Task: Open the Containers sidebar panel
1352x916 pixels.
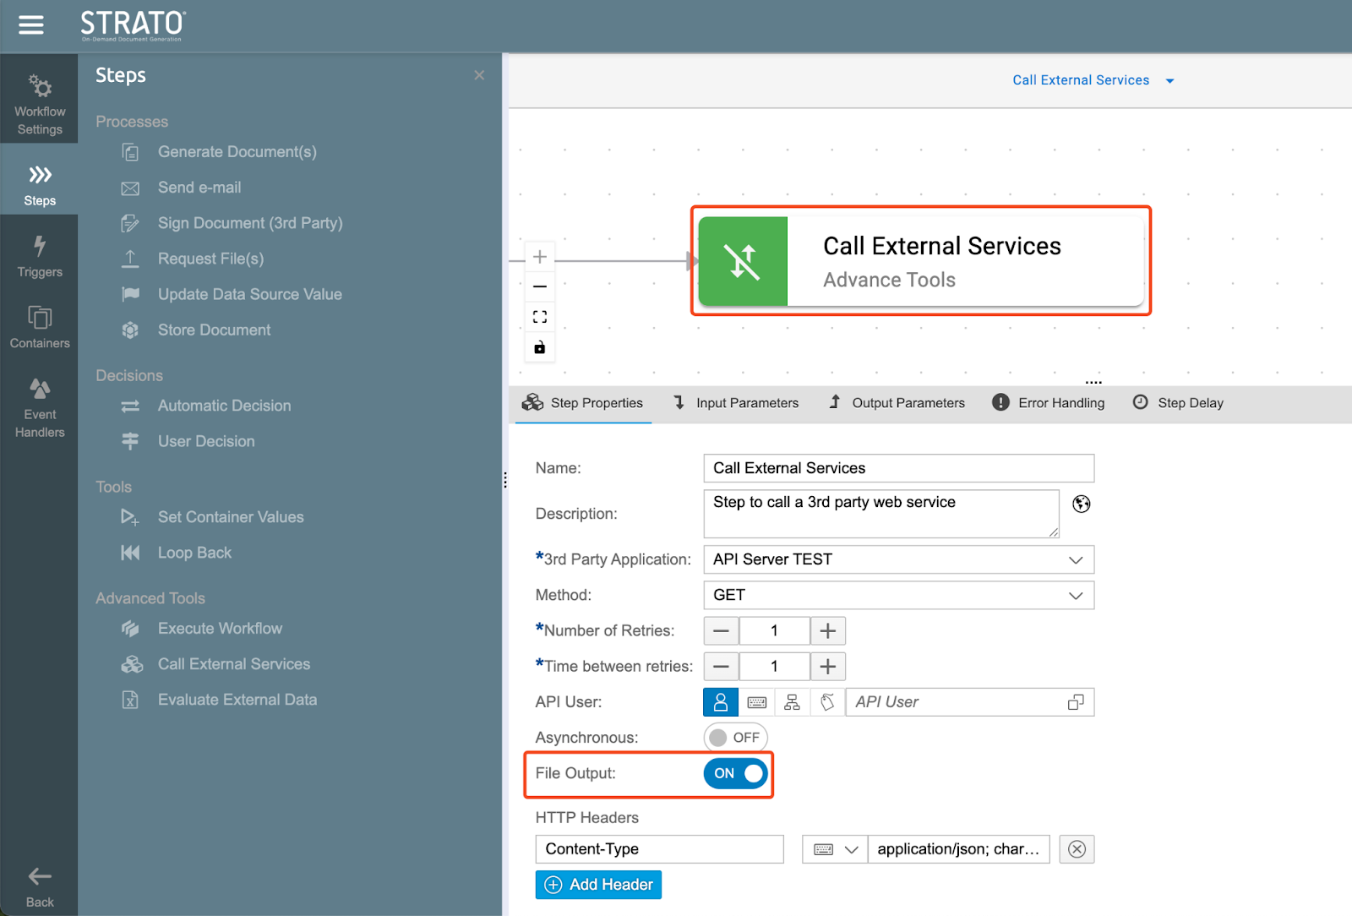Action: (40, 328)
